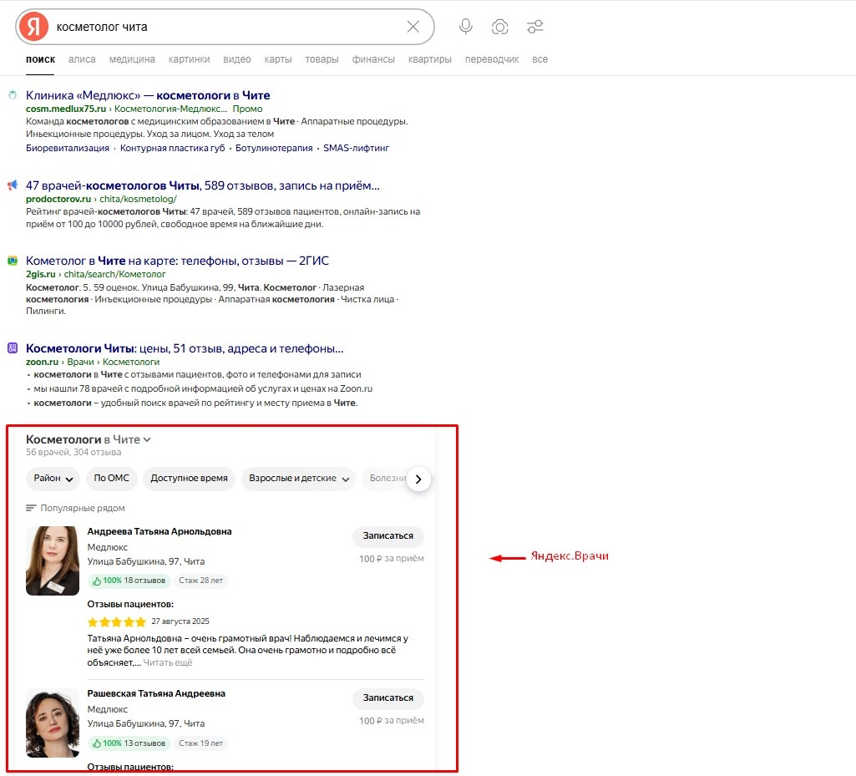Toggle the По ОМС filter chip
The image size is (856, 776).
coord(111,479)
